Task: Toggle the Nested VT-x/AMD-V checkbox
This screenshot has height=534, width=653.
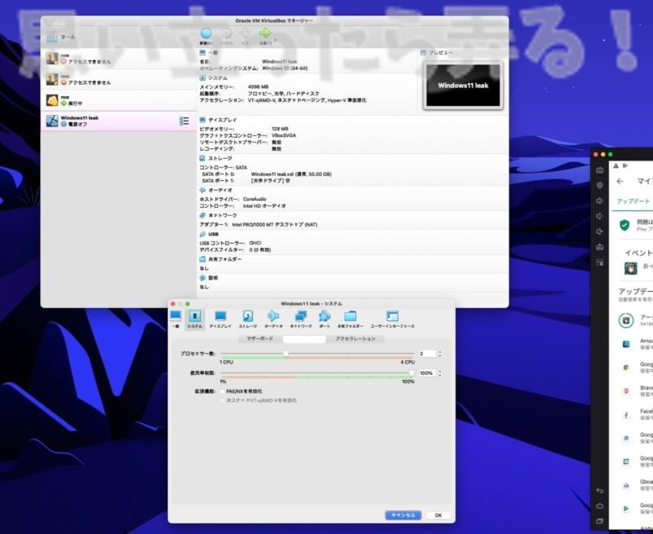Action: click(222, 400)
